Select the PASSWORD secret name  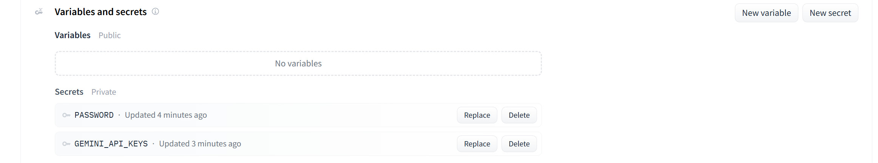(94, 115)
